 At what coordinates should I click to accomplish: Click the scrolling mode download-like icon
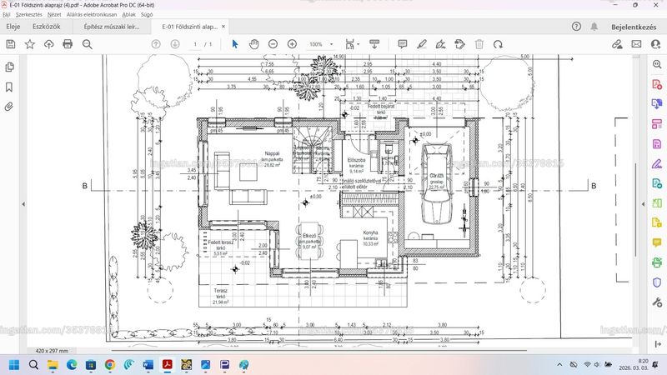[374, 44]
